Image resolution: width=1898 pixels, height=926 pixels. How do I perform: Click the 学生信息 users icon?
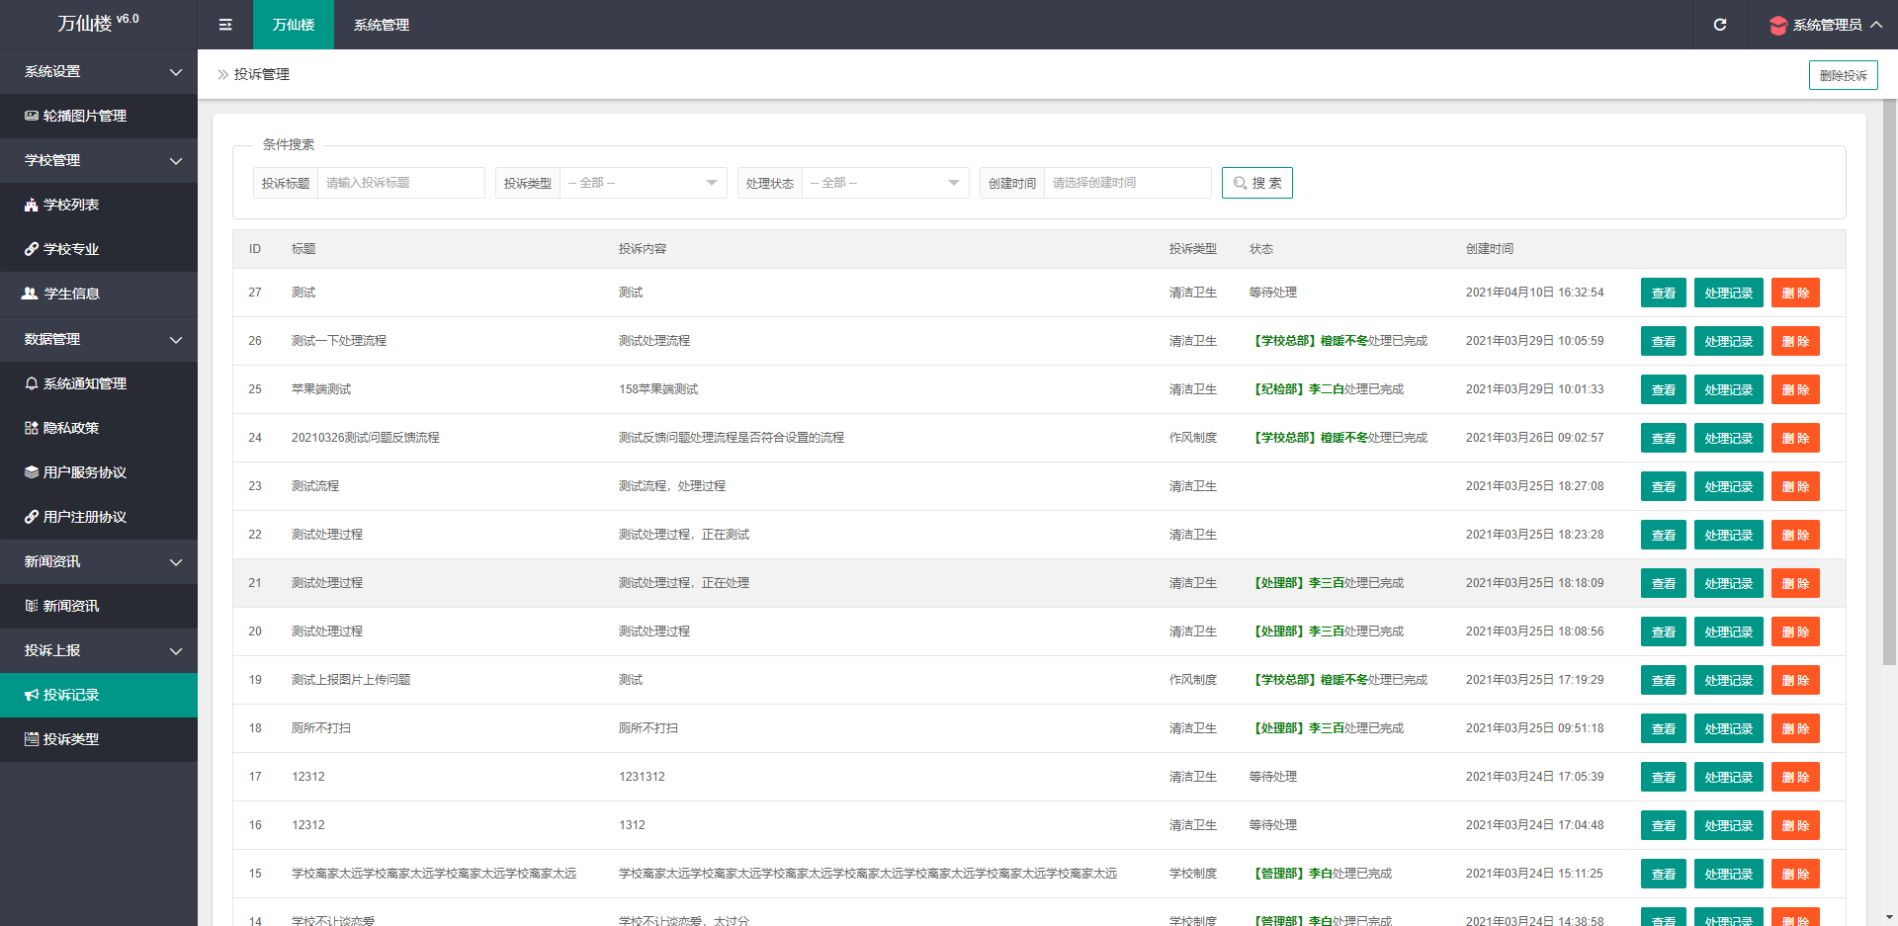coord(30,294)
